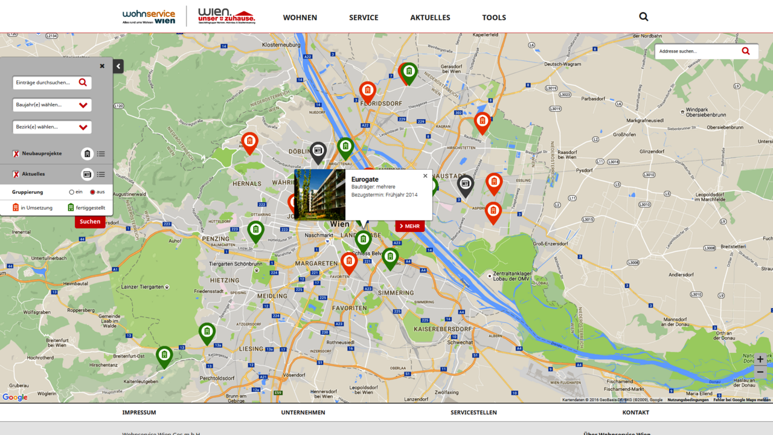Viewport: 773px width, 435px height.
Task: Click the Wohnservice Wien logo
Action: coord(149,16)
